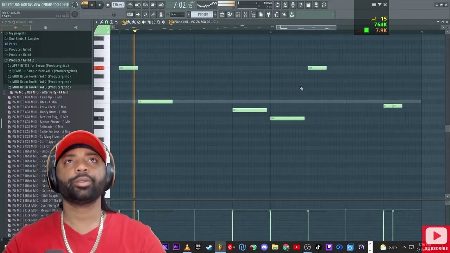
Task: Open the plugin picker plug icon
Action: pyautogui.click(x=269, y=14)
